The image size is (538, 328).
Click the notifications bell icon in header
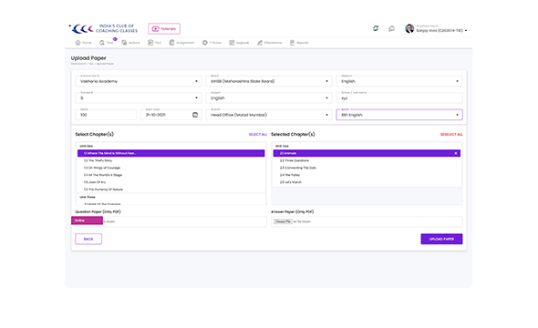click(x=376, y=28)
